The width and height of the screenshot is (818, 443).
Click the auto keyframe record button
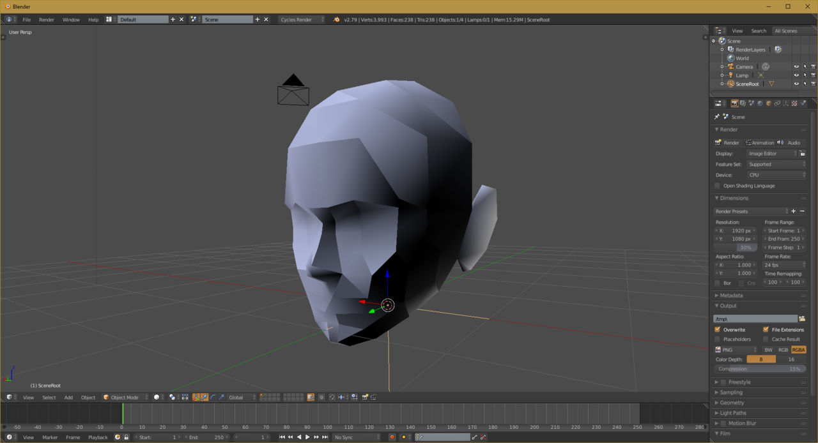pos(392,437)
